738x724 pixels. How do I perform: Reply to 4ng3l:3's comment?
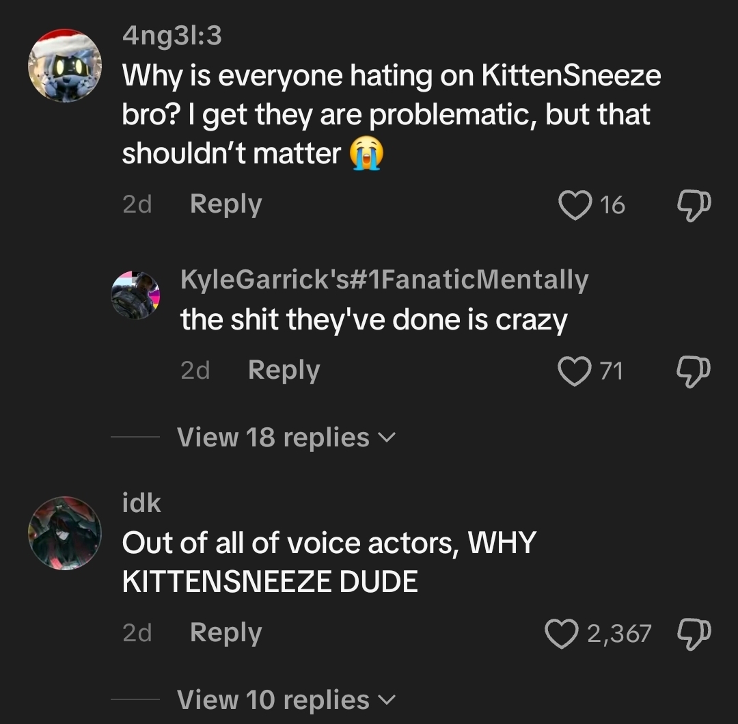226,204
